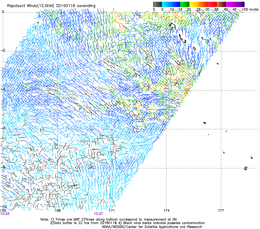Click the longitude label '174' on bottom axis

click(166, 211)
